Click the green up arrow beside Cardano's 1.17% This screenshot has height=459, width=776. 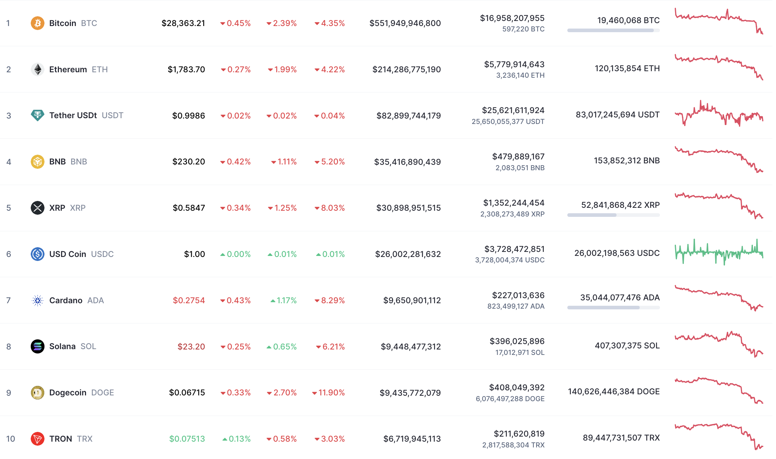coord(272,300)
